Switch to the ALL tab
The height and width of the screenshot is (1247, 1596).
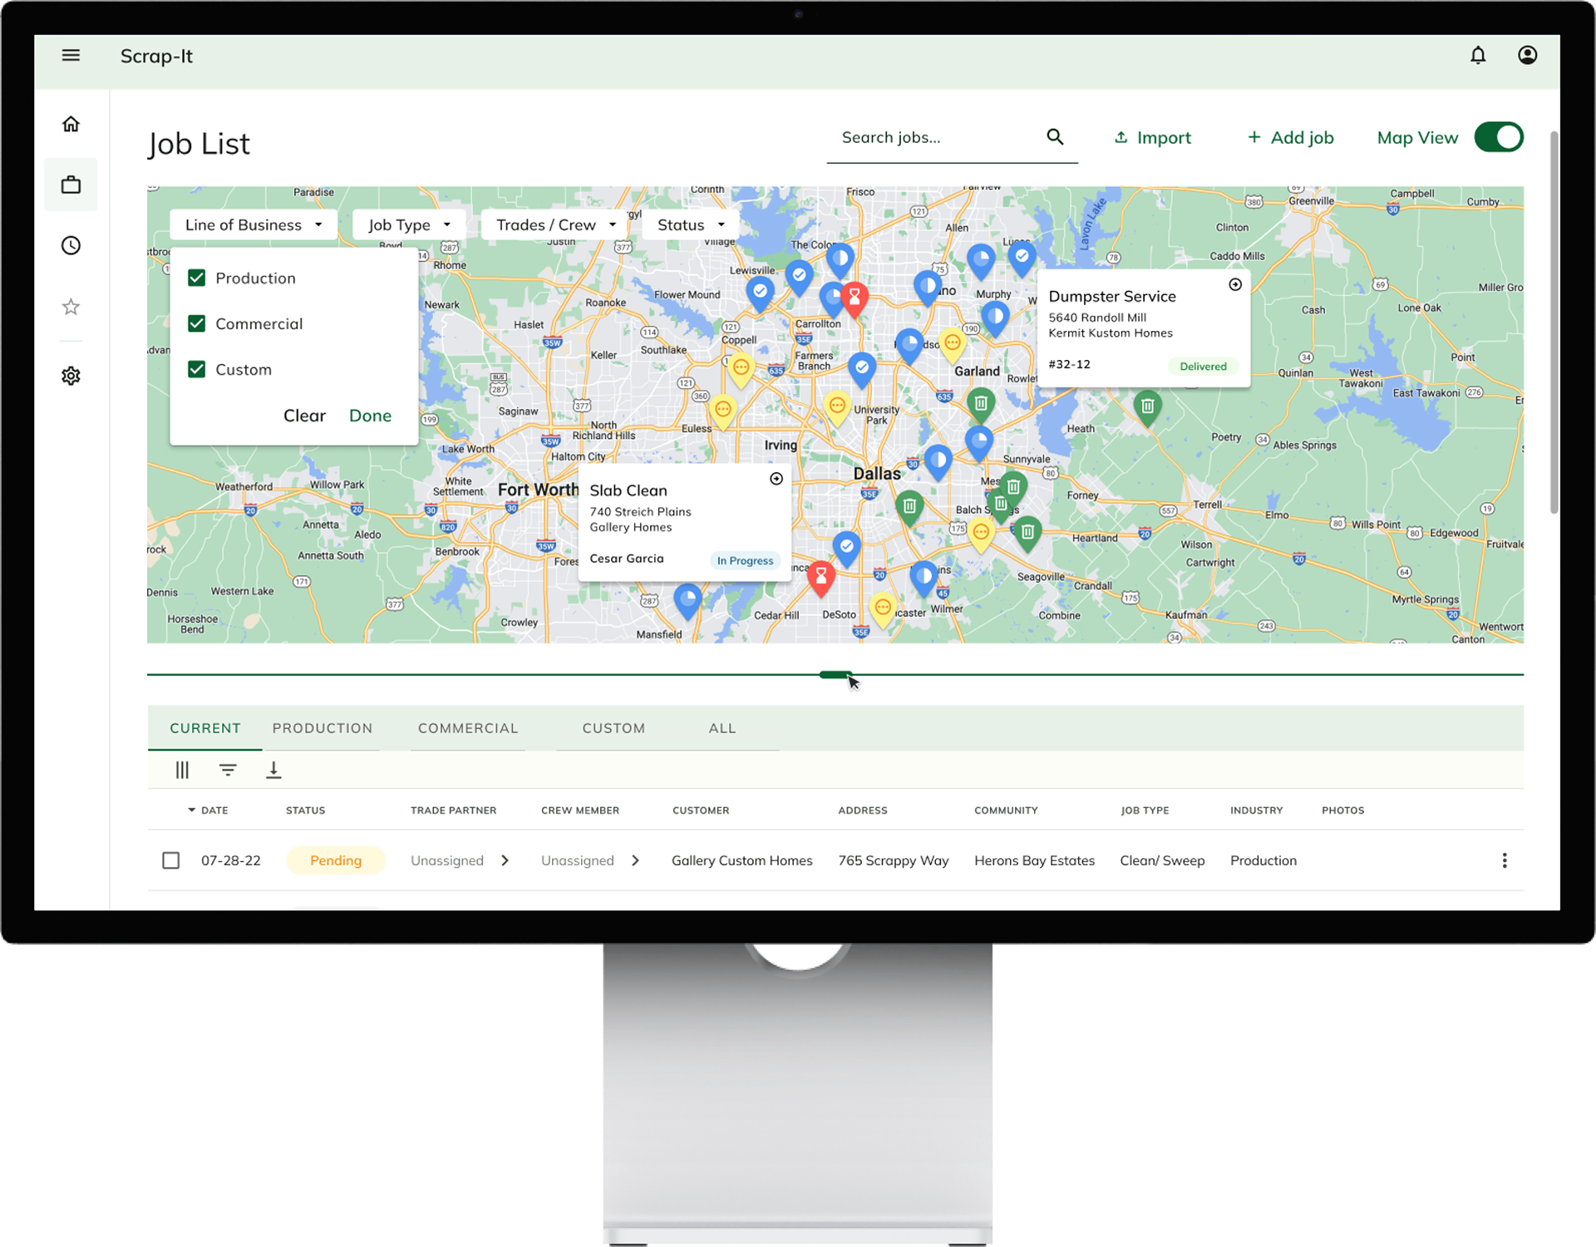[x=722, y=728]
